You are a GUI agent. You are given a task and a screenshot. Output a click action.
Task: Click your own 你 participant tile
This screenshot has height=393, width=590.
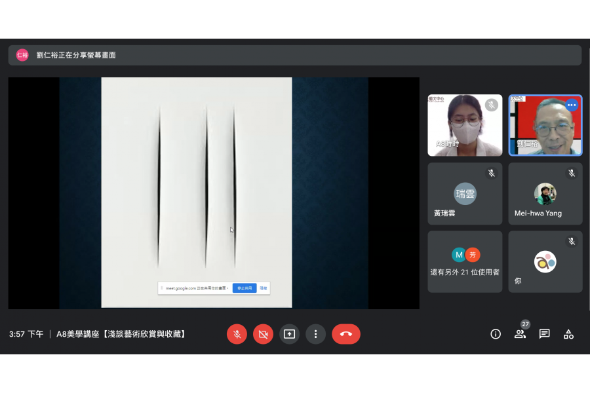pos(545,262)
